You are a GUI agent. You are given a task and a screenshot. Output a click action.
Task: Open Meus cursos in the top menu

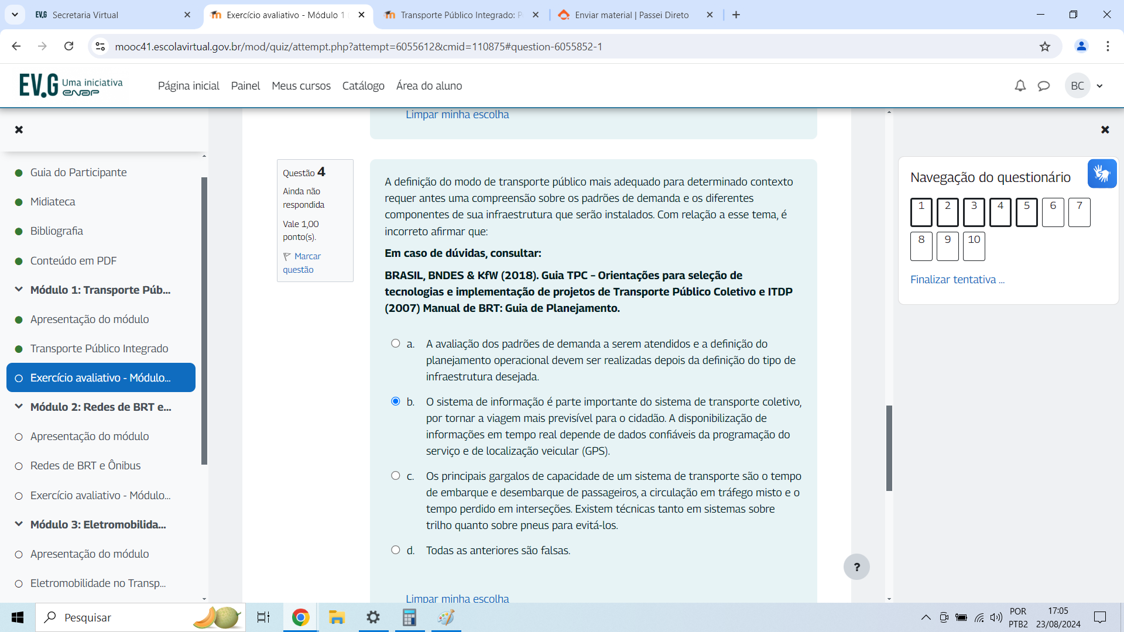click(x=301, y=86)
